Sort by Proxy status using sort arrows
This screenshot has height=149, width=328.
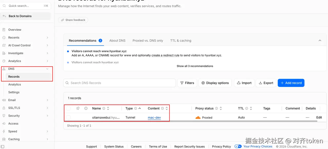click(x=221, y=108)
